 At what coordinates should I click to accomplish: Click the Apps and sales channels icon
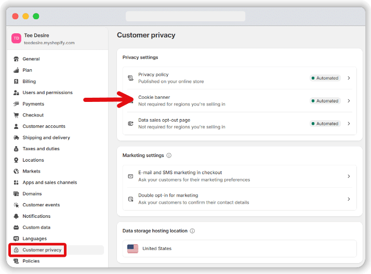[x=16, y=182]
